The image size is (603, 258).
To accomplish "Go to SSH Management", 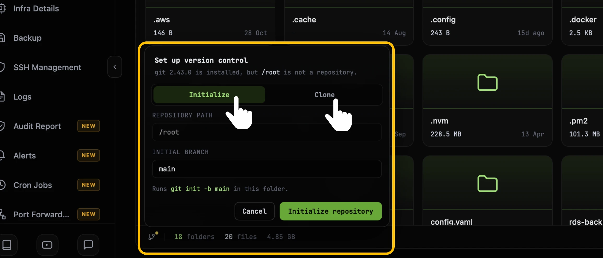I will point(47,67).
